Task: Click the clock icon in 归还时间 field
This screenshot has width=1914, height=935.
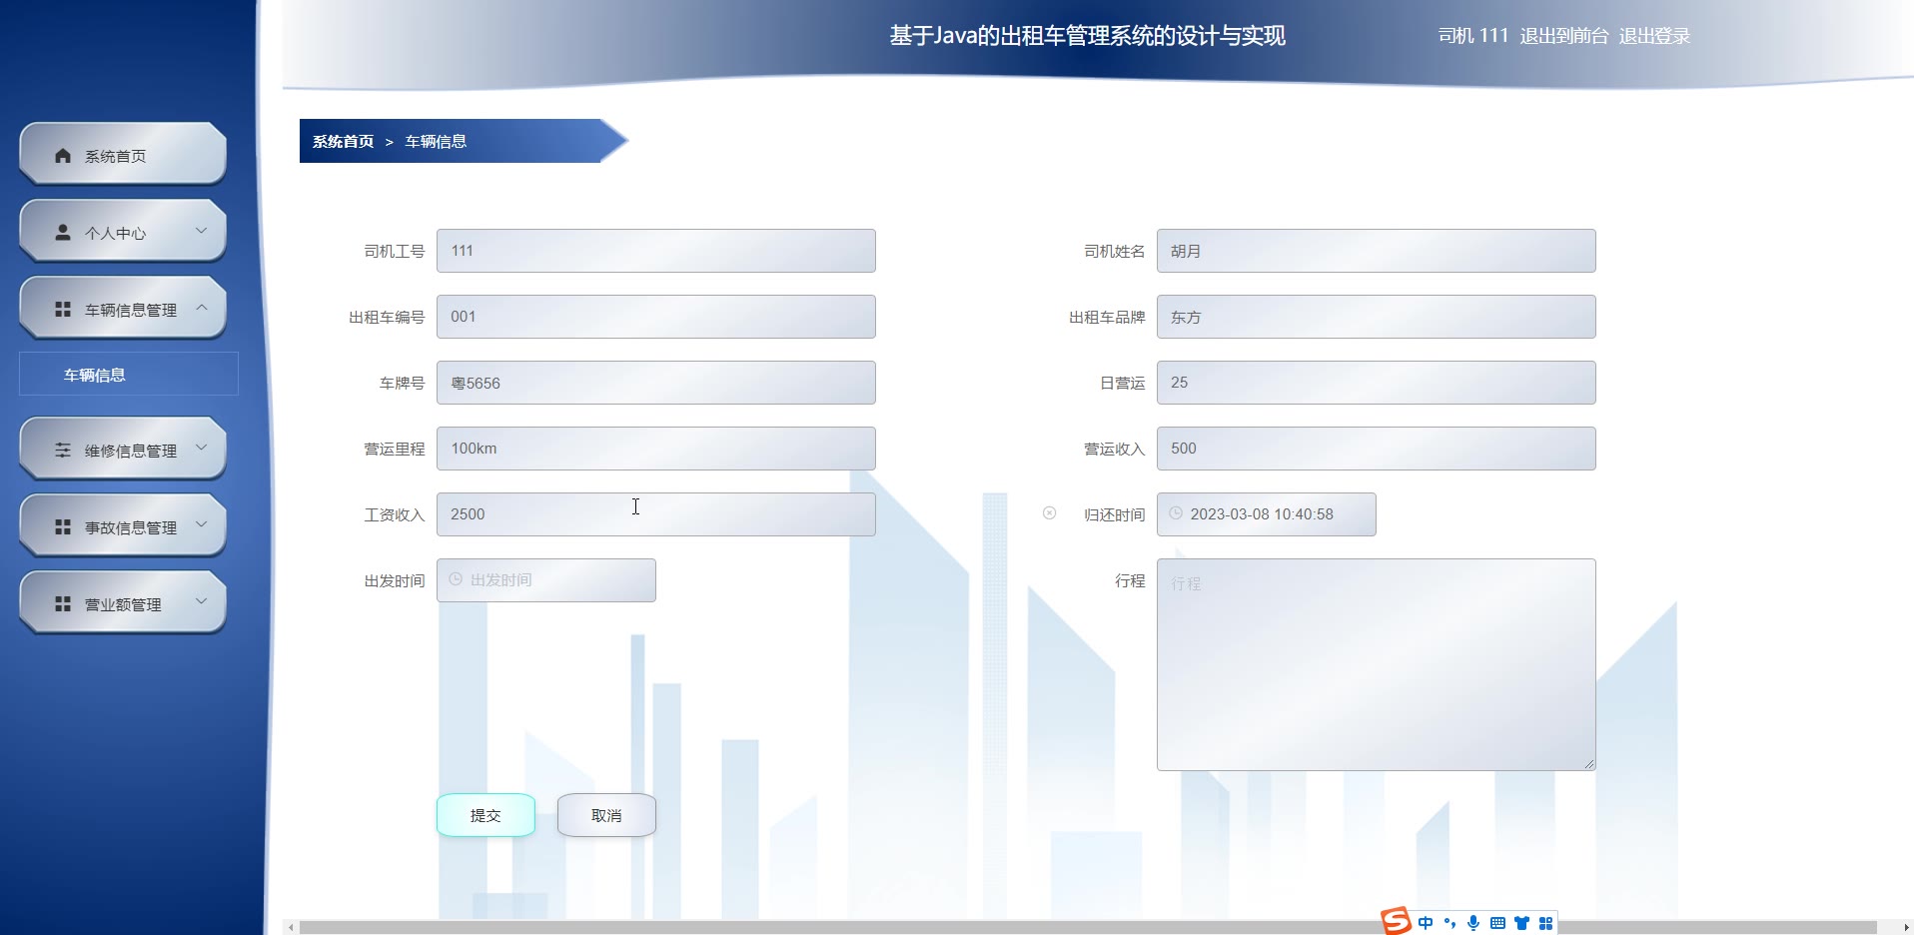Action: [x=1176, y=513]
